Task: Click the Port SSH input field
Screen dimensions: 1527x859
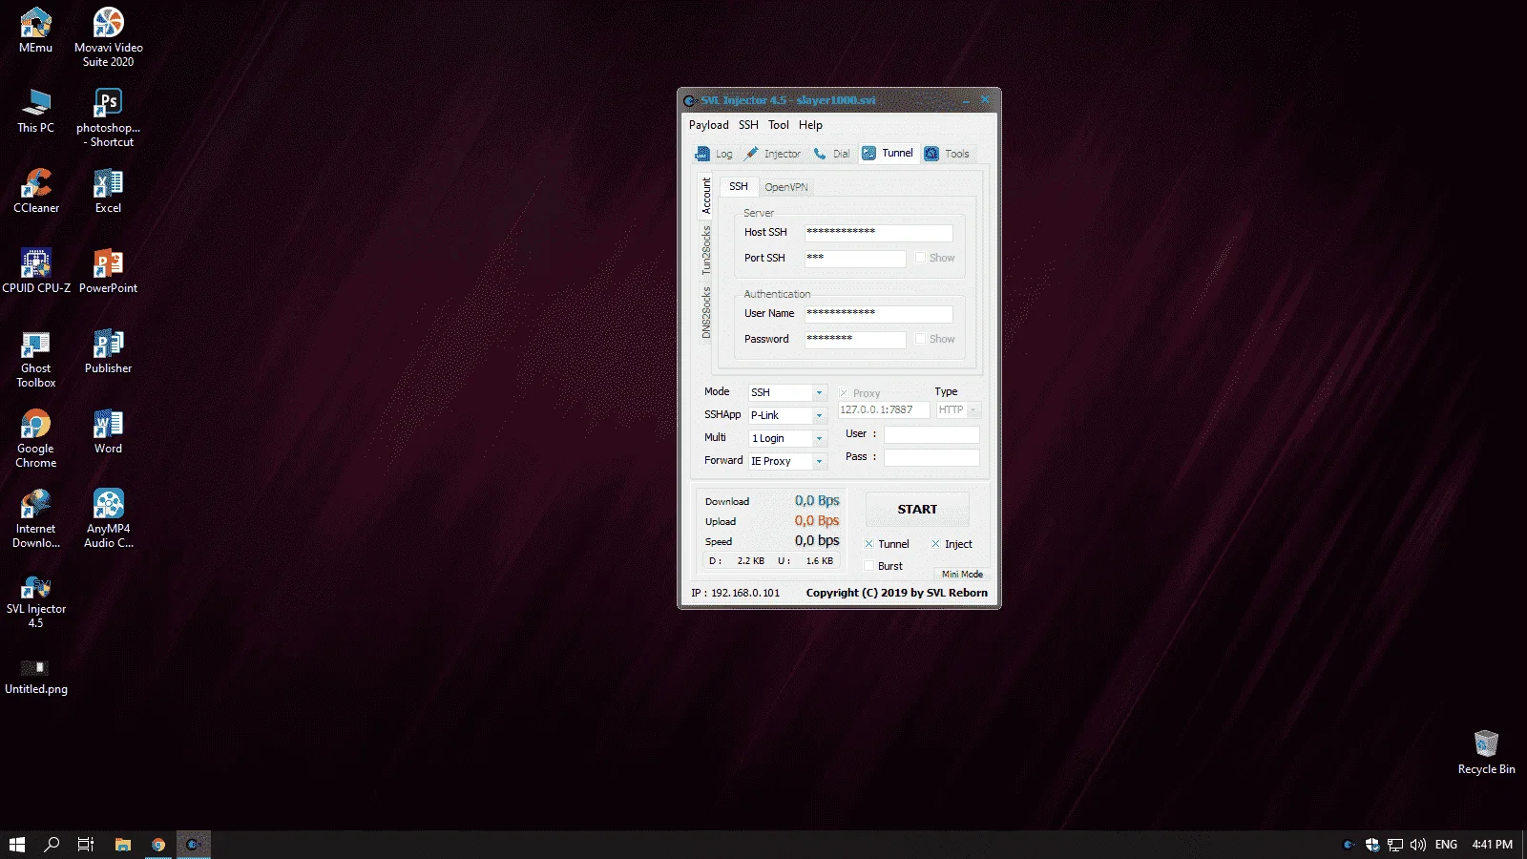Action: (855, 258)
